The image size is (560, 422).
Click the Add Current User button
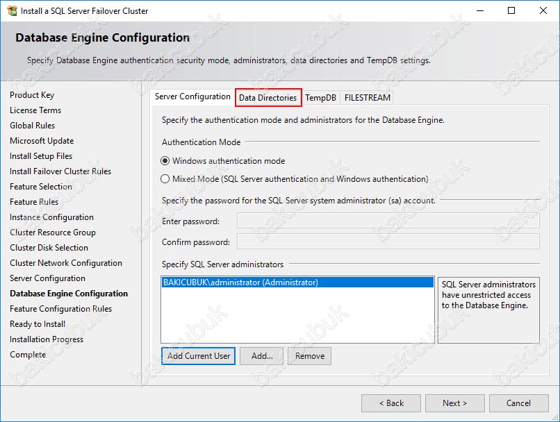point(198,356)
